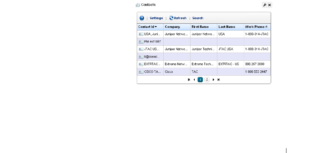Click 'EXTRTAC - US' last name cell

pos(231,64)
